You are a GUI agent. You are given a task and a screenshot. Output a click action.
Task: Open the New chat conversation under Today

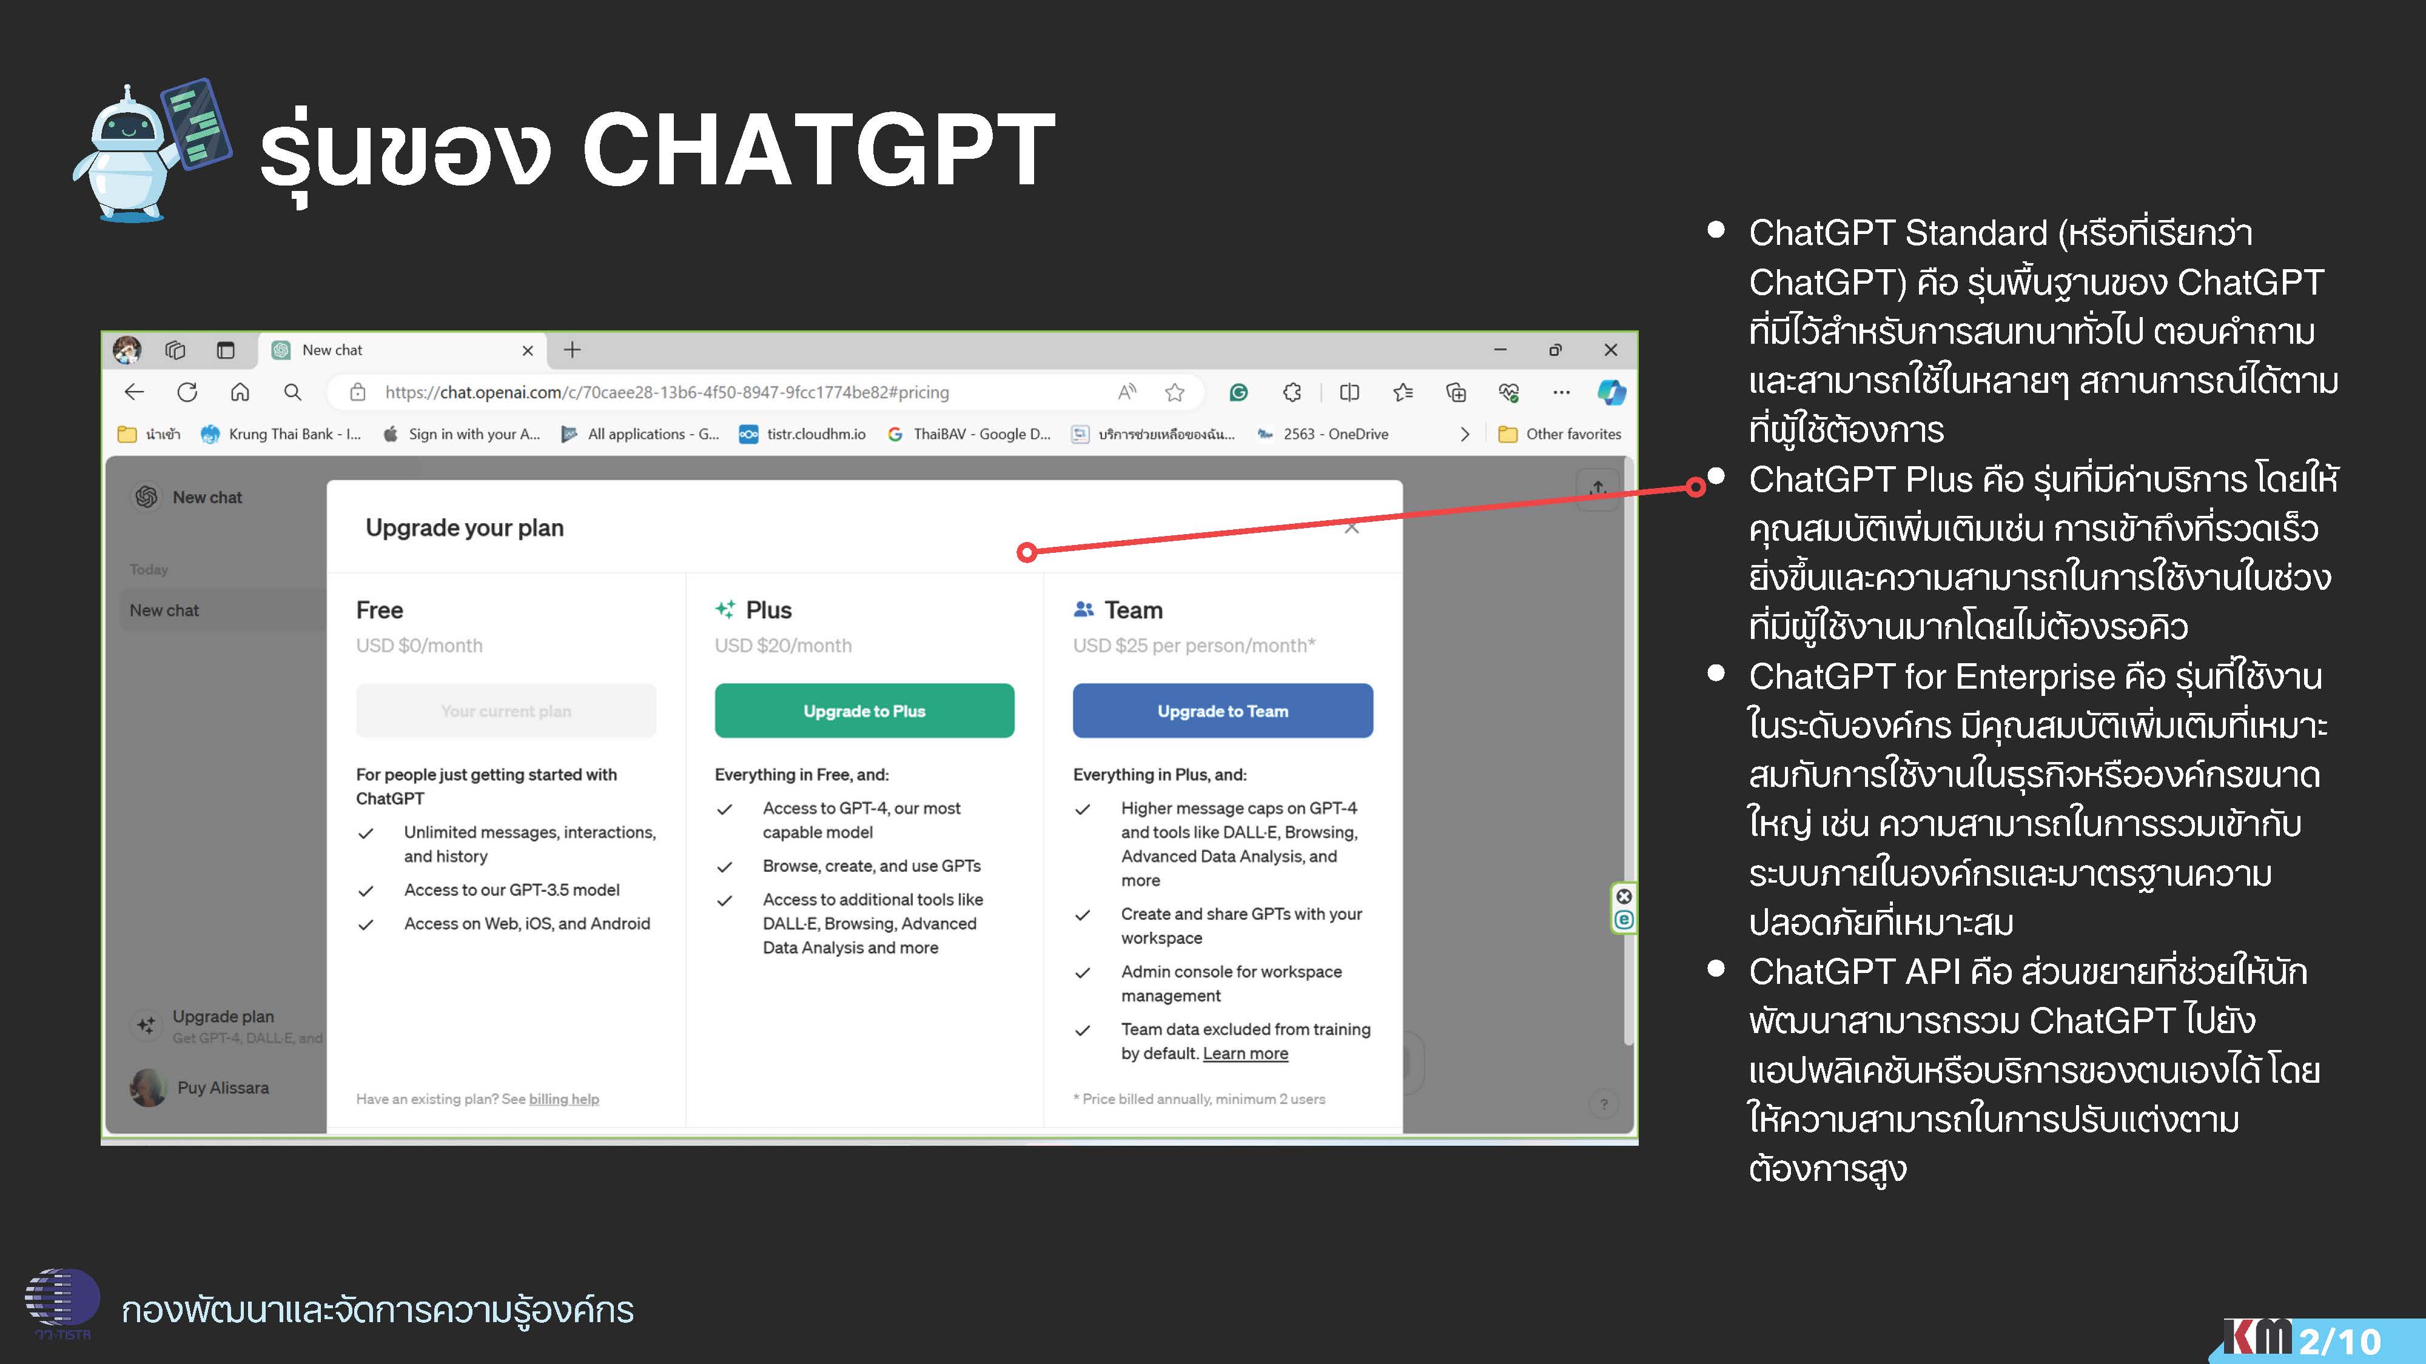click(222, 610)
